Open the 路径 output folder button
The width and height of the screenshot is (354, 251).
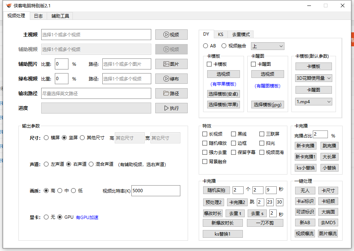[x=171, y=93]
